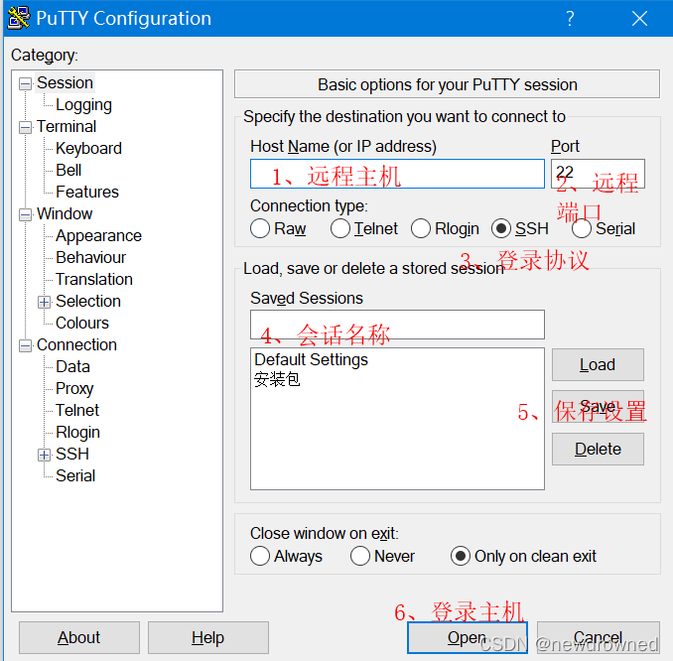Expand the Selection tree node
The width and height of the screenshot is (673, 661).
click(45, 302)
